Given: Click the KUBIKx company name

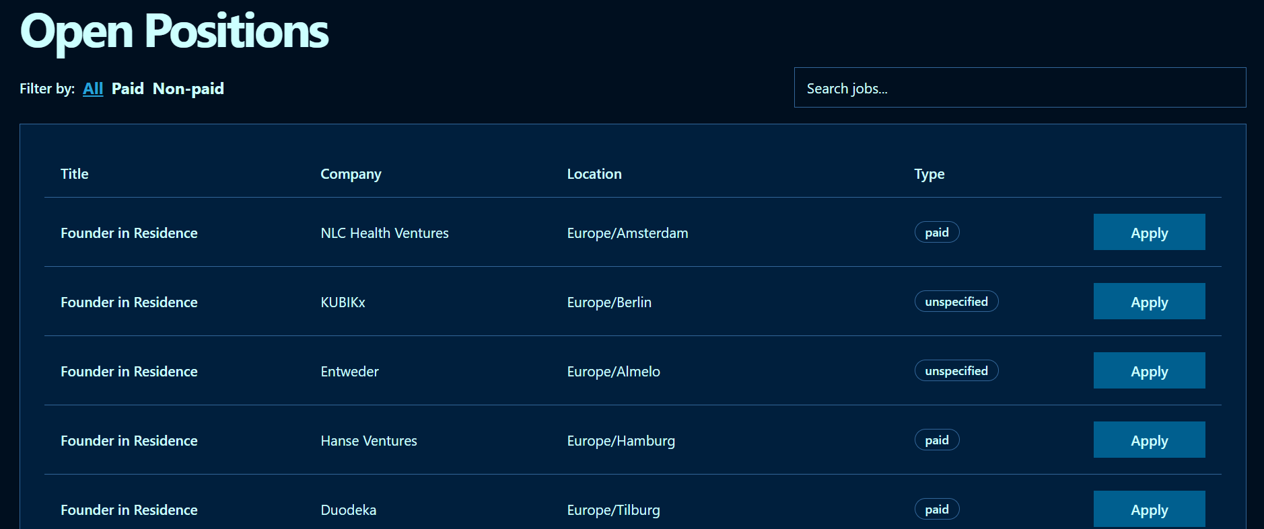Looking at the screenshot, I should [343, 302].
